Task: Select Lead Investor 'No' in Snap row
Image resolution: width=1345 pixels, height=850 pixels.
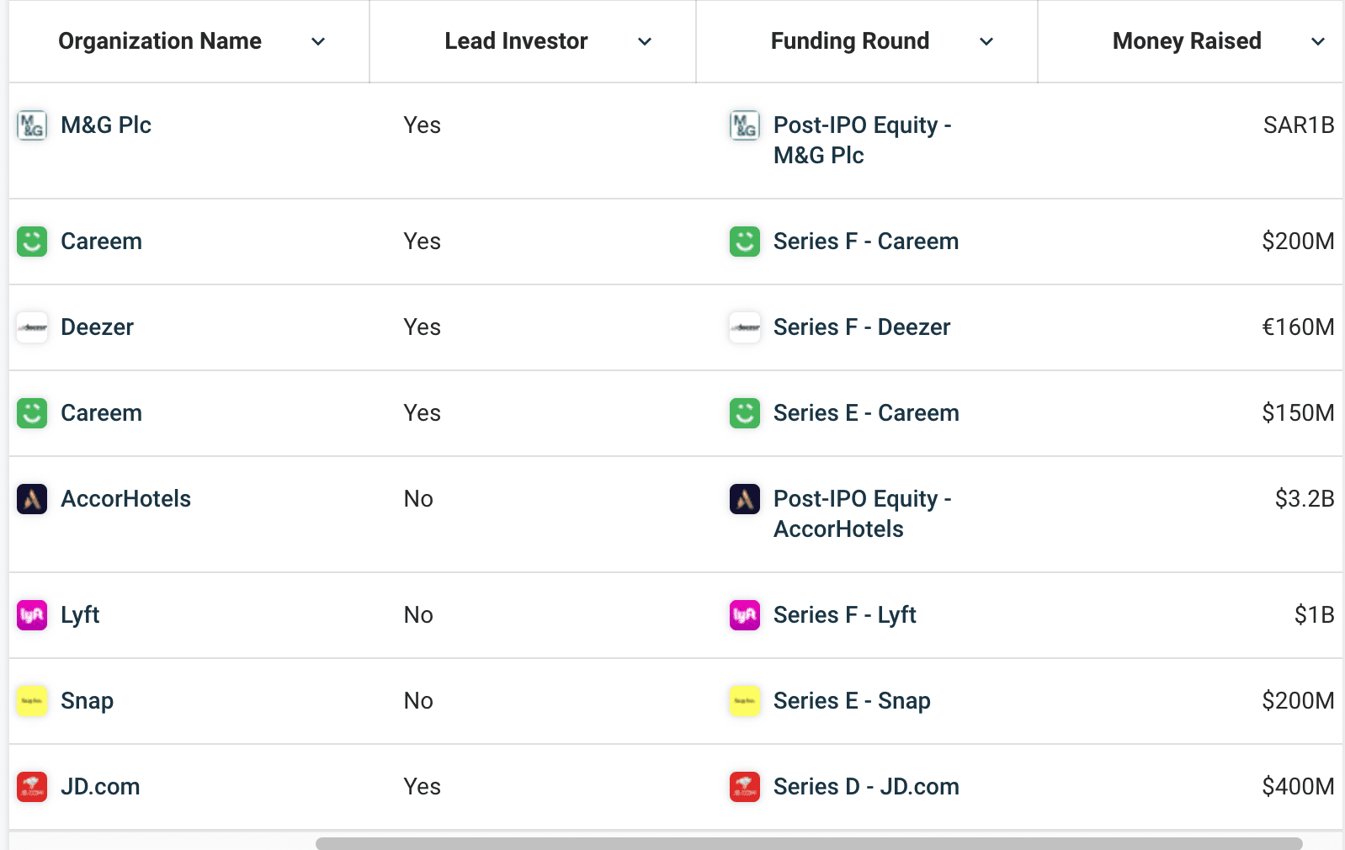Action: point(418,701)
